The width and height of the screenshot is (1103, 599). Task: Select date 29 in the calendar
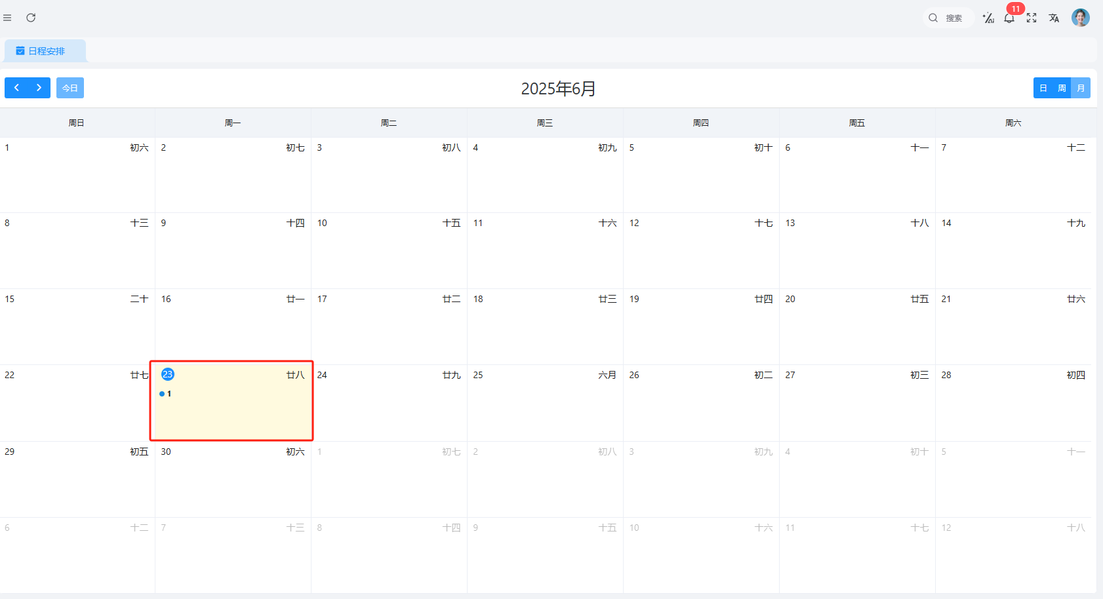tap(10, 452)
